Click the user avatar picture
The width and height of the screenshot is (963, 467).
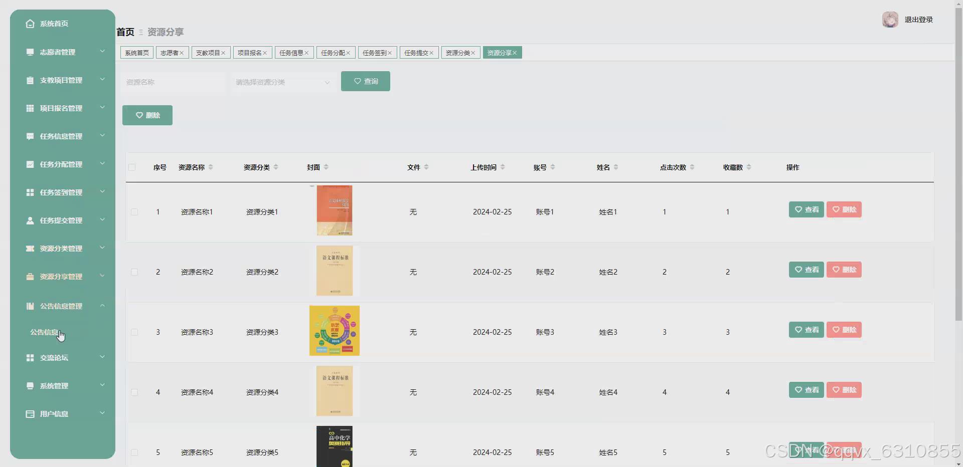tap(890, 20)
